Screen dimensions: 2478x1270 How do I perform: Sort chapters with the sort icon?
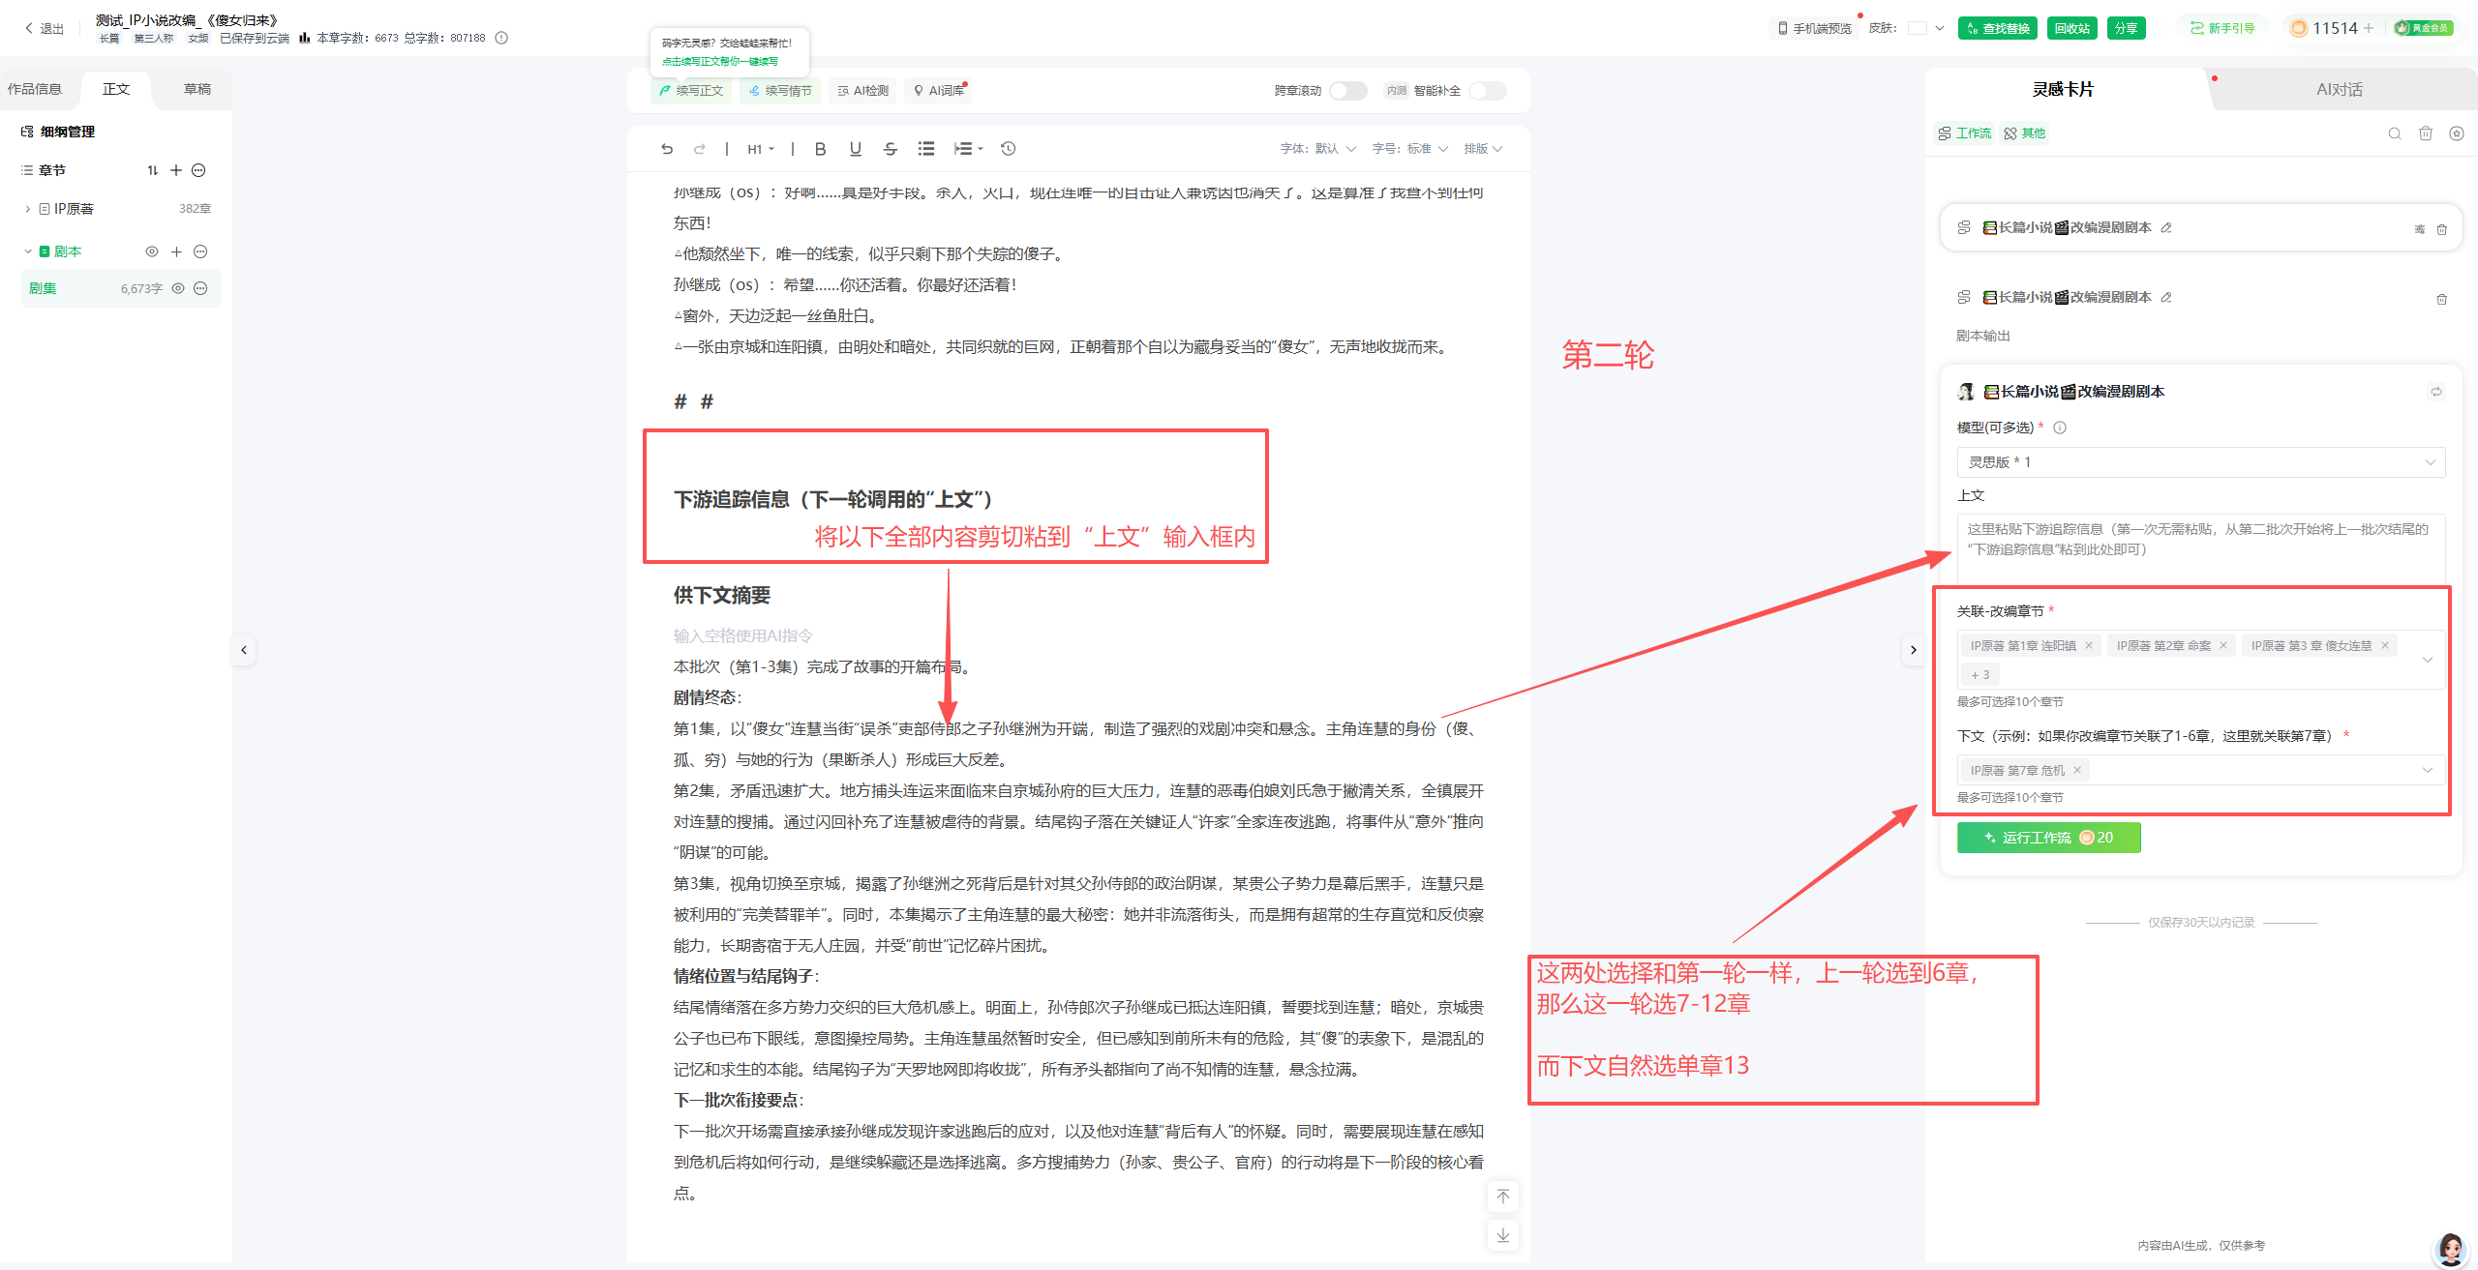[x=152, y=170]
